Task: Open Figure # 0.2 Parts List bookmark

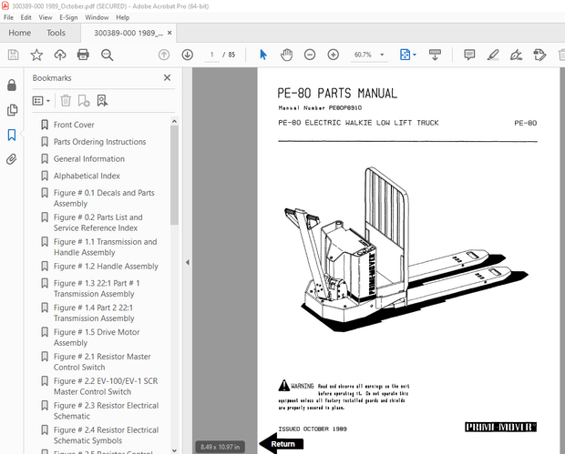Action: click(x=98, y=222)
